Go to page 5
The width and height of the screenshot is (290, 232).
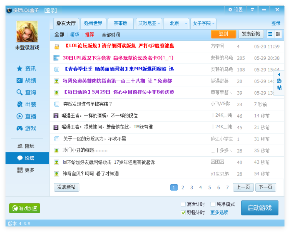coord(210,187)
